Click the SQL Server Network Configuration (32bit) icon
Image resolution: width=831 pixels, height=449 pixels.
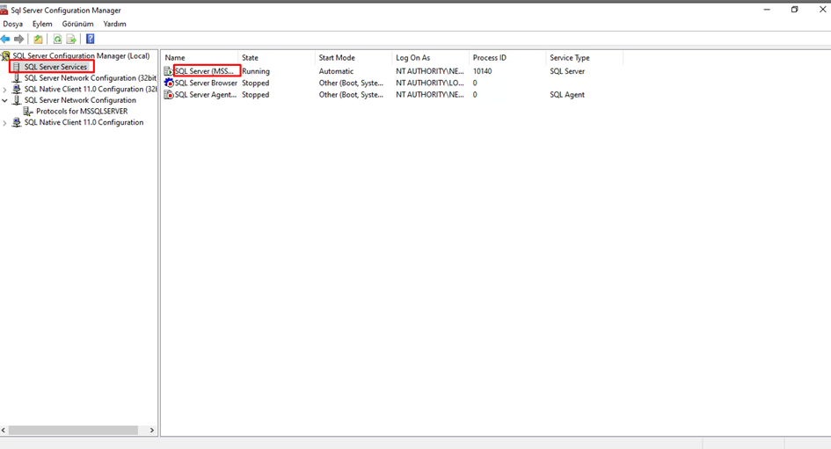pos(17,78)
